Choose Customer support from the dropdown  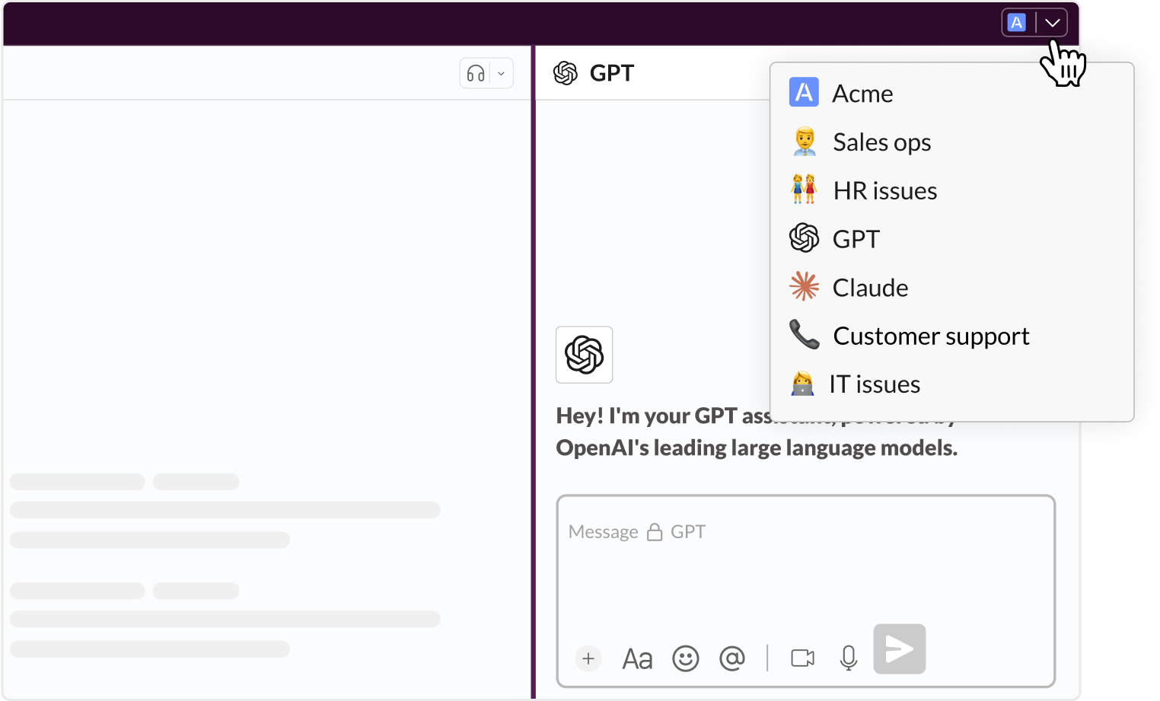(x=951, y=336)
